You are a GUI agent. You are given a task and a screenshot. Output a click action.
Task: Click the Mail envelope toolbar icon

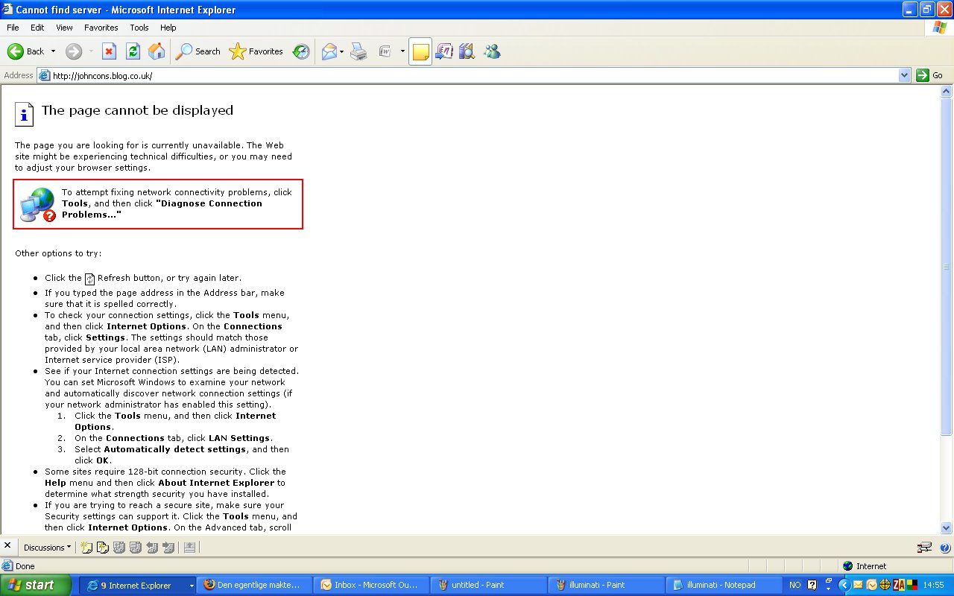pos(329,51)
